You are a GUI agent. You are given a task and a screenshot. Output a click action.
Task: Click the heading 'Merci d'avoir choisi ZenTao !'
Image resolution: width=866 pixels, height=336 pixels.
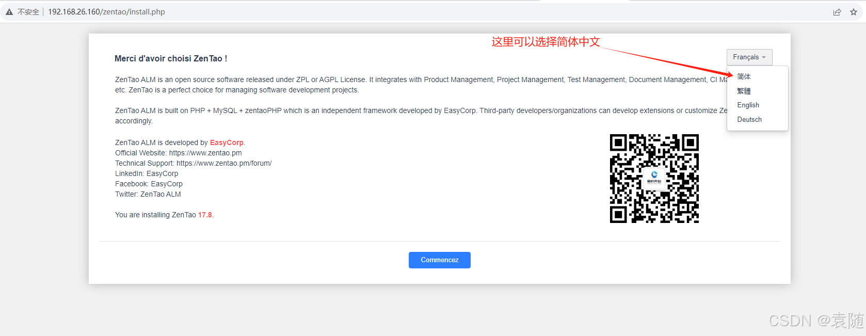click(171, 58)
